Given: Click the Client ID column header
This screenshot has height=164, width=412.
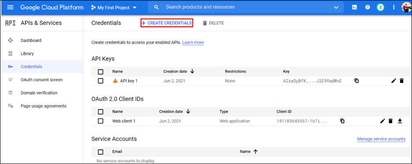Looking at the screenshot, I should point(284,112).
